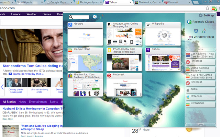Bookmark this page with the star icon
This screenshot has width=220, height=137.
208,8
